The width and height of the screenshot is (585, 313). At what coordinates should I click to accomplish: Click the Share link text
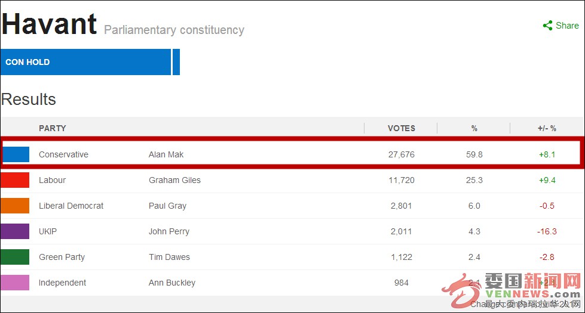coord(568,25)
